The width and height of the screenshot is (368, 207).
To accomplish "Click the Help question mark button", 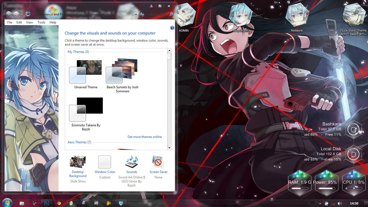I will coord(172,28).
